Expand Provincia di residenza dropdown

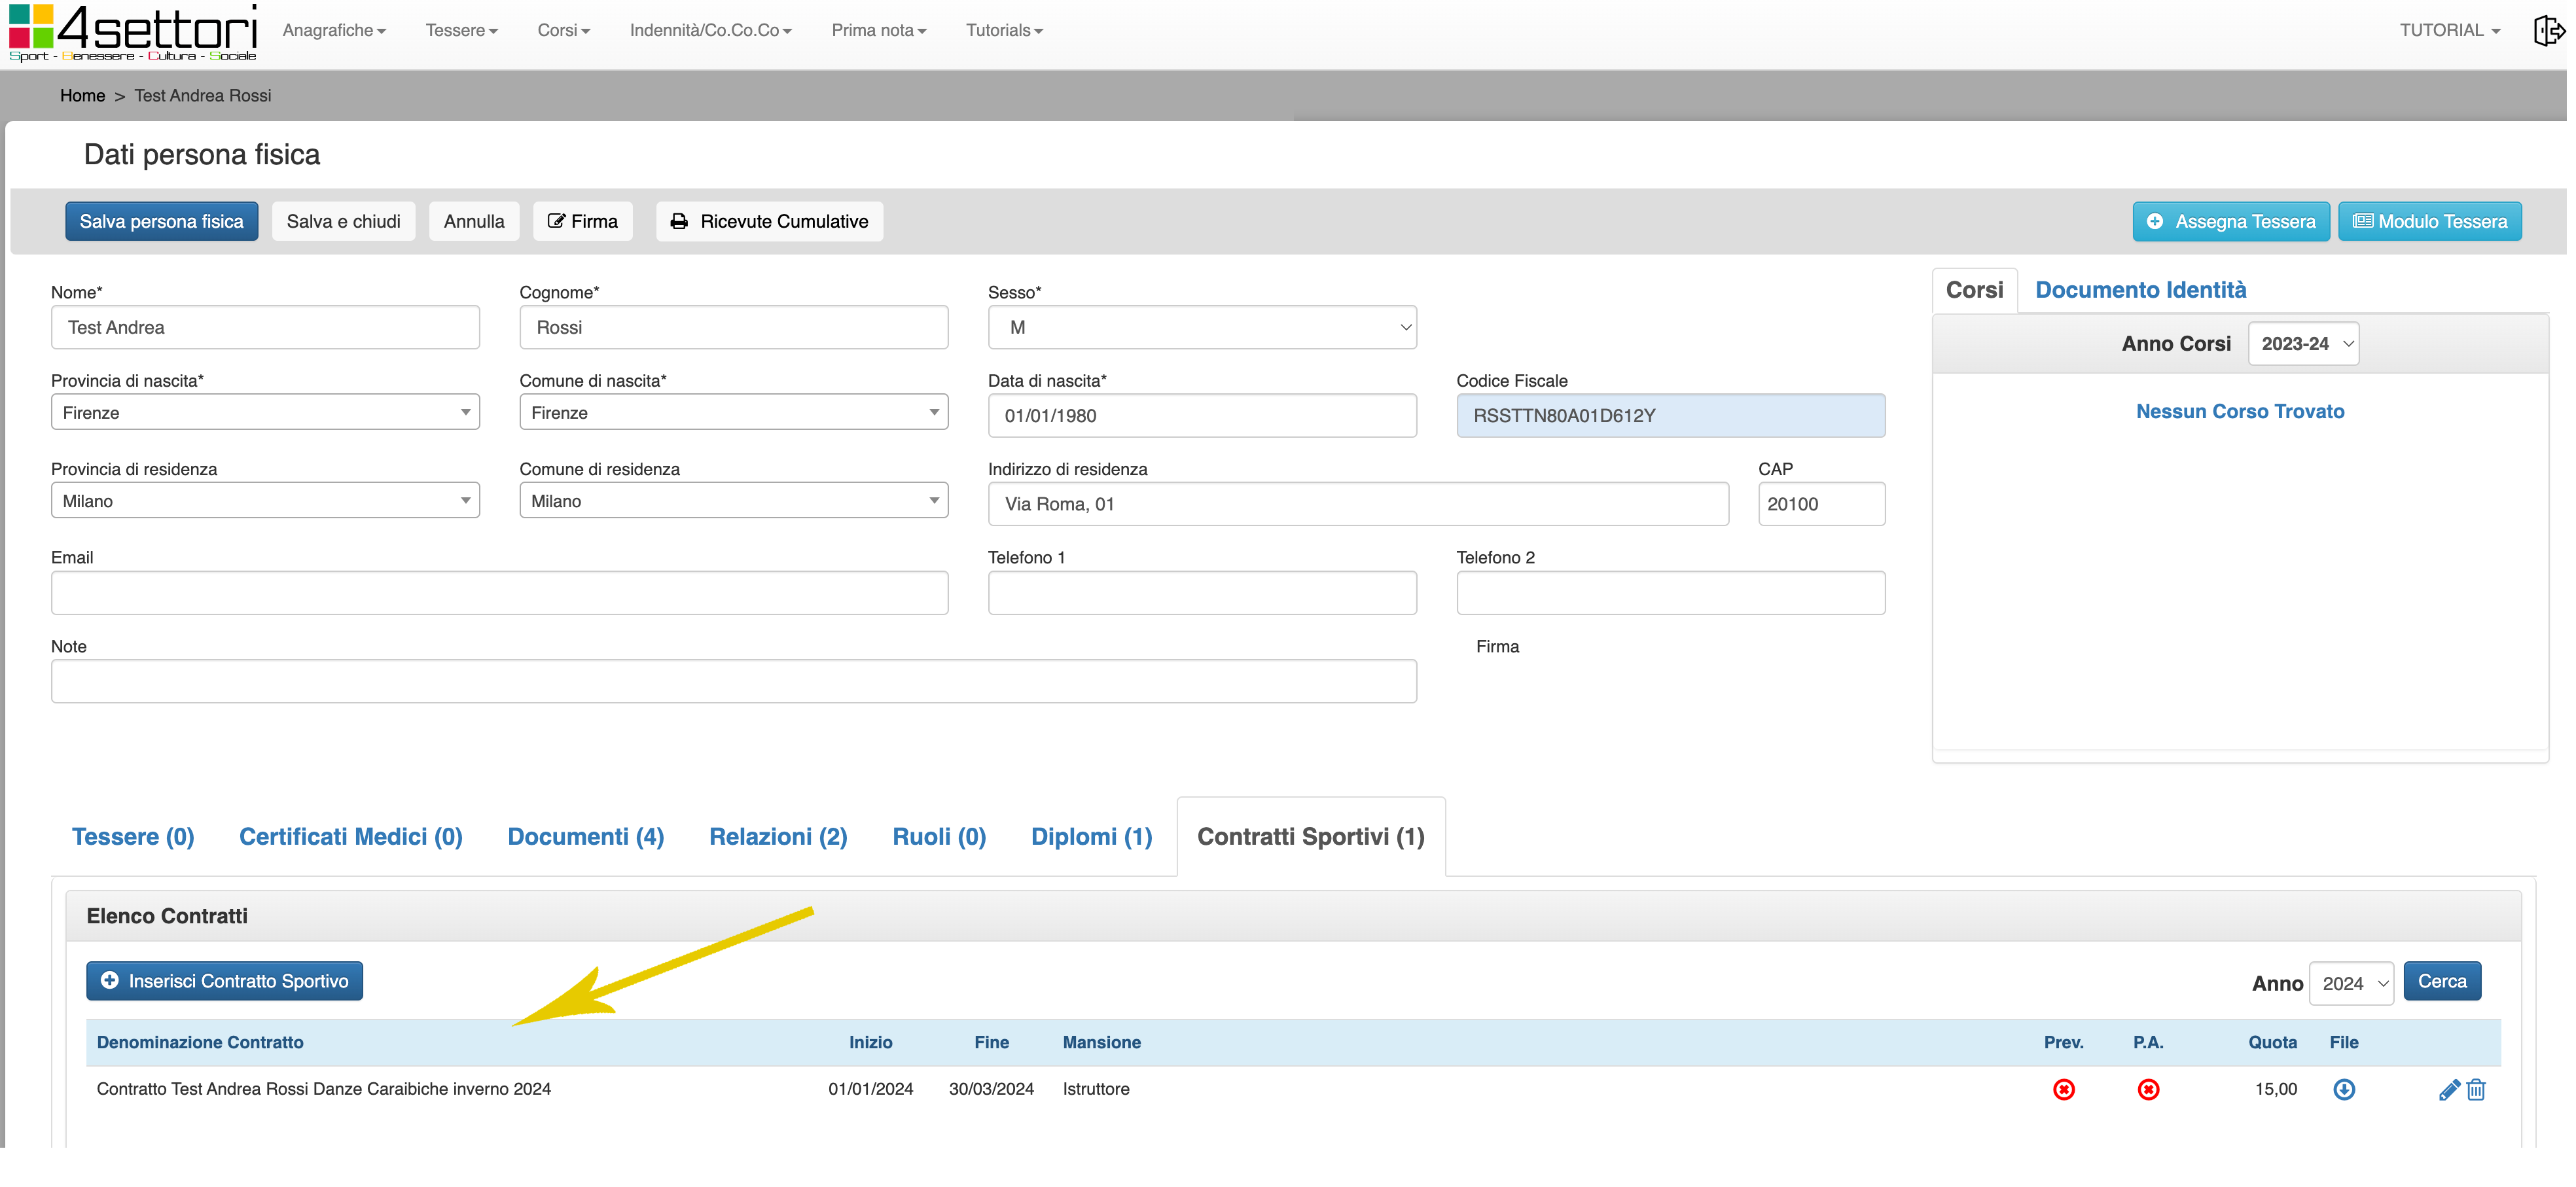click(265, 501)
